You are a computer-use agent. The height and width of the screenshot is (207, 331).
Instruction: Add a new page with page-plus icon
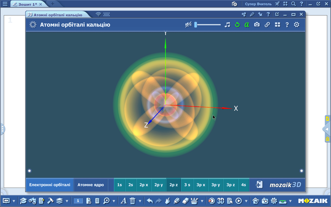(89, 201)
